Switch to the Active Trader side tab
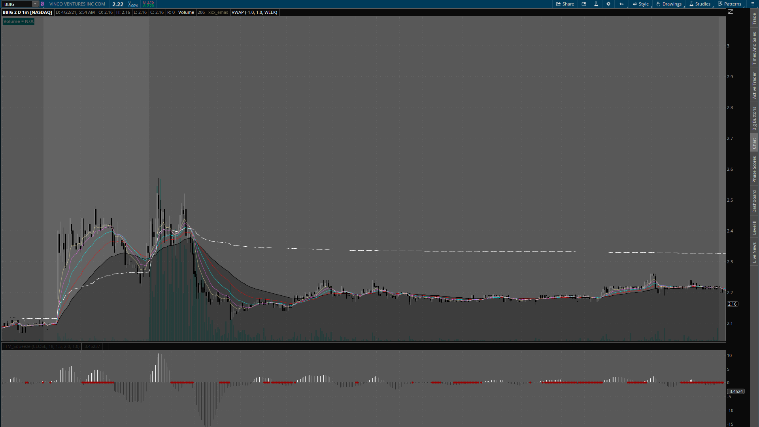This screenshot has width=759, height=427. (x=754, y=85)
